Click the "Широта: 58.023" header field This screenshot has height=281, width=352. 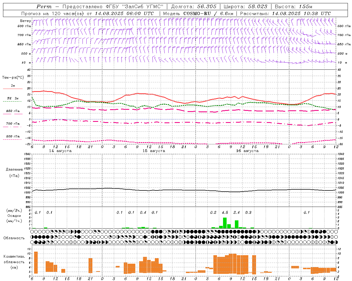[245, 7]
